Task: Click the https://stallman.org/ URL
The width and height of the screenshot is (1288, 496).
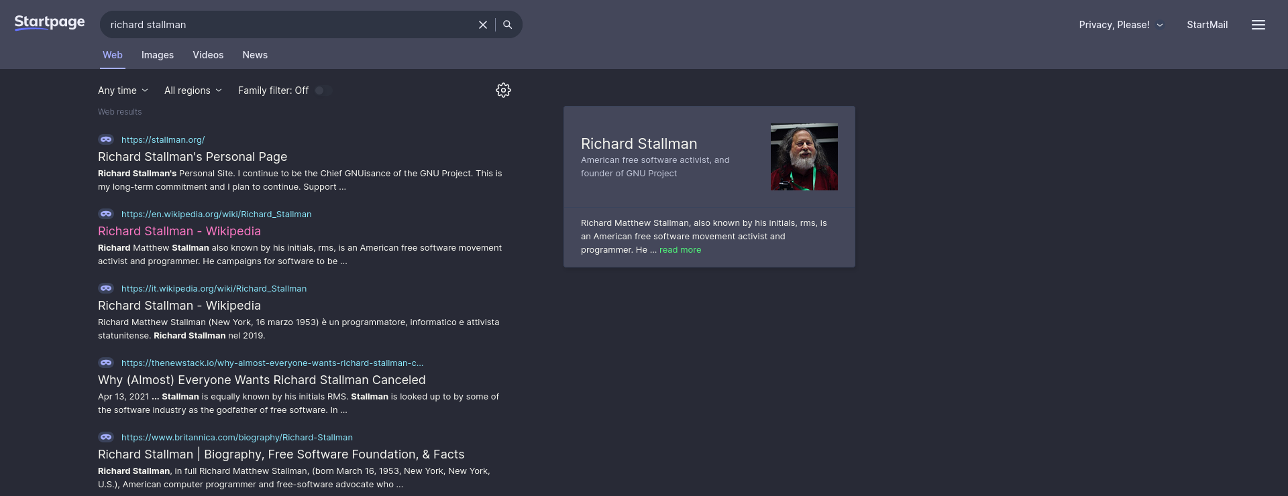Action: (x=163, y=139)
